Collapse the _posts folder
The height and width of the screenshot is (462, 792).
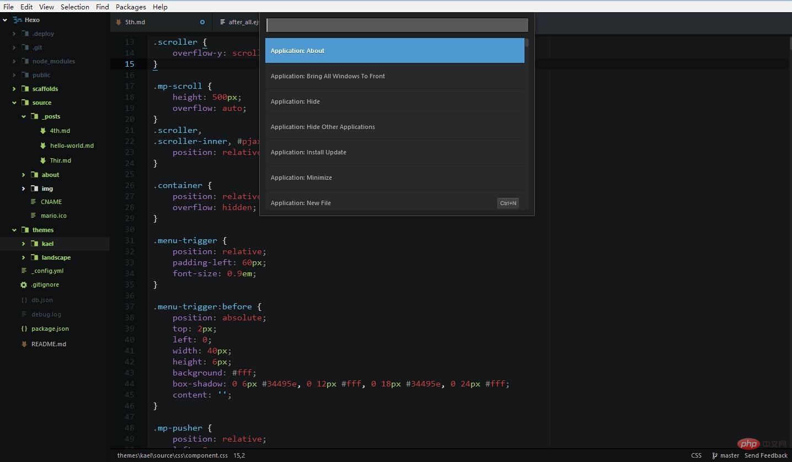pos(24,116)
